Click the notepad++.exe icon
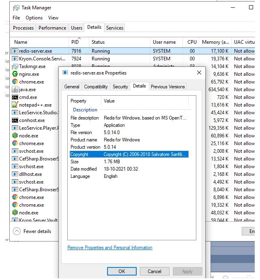 (15, 105)
